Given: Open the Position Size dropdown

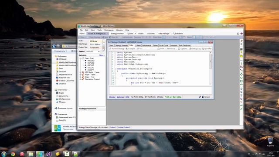Looking at the screenshot, I should click(x=104, y=48).
